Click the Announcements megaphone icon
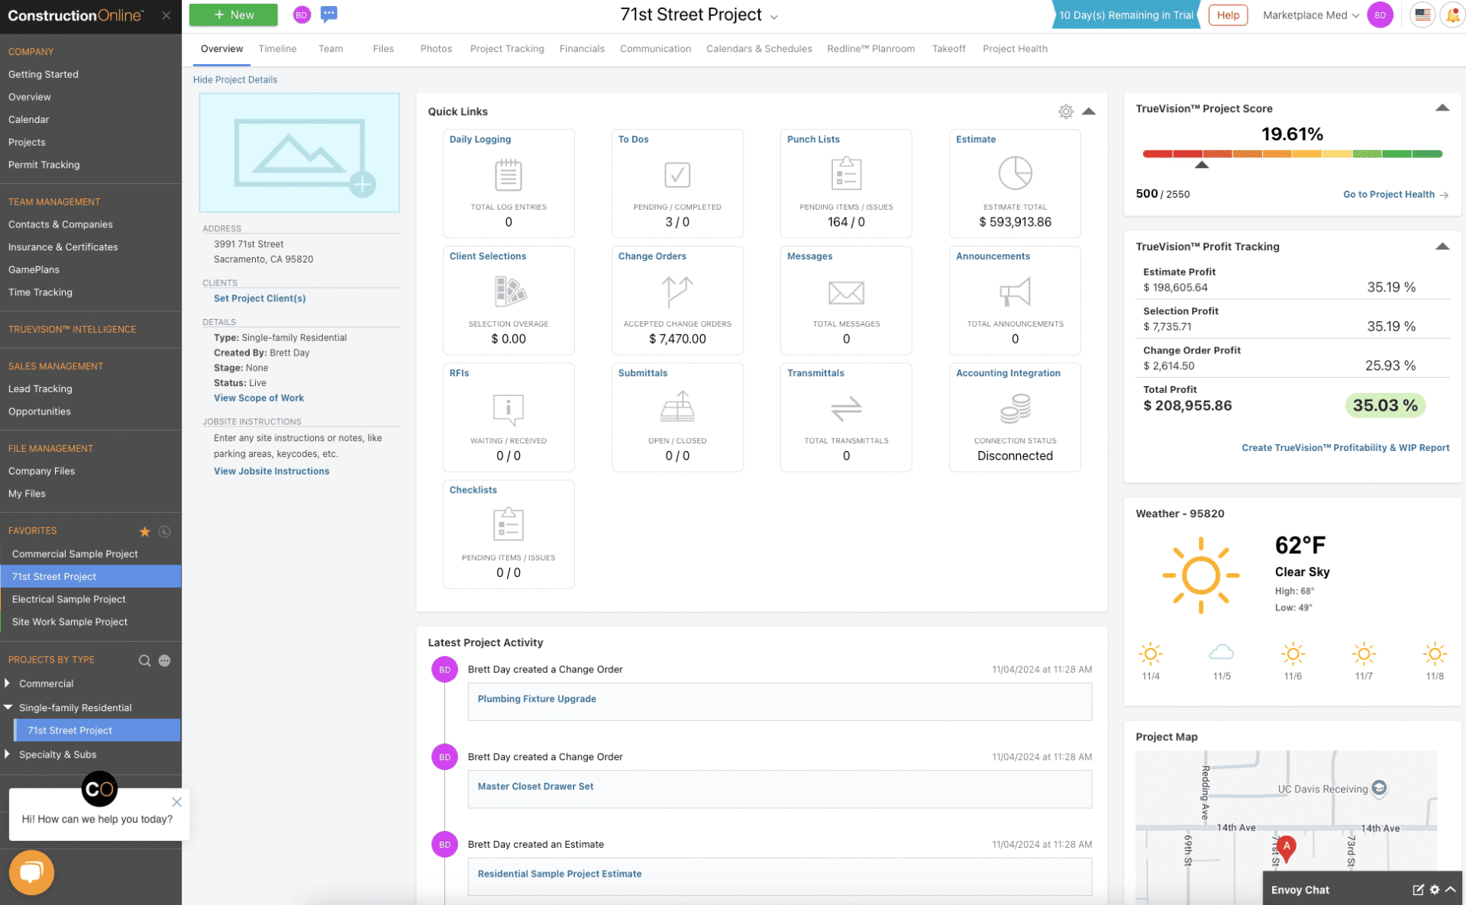The image size is (1466, 905). pos(1014,291)
